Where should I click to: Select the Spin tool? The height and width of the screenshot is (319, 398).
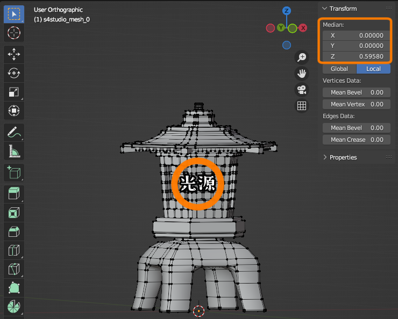14,307
